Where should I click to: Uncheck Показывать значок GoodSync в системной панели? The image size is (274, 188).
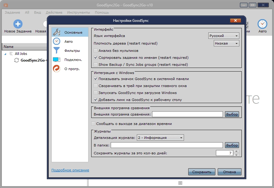pyautogui.click(x=95, y=79)
